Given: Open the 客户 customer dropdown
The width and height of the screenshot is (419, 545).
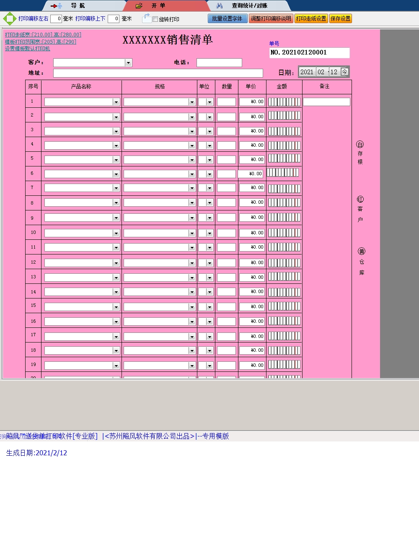Looking at the screenshot, I should coord(128,62).
